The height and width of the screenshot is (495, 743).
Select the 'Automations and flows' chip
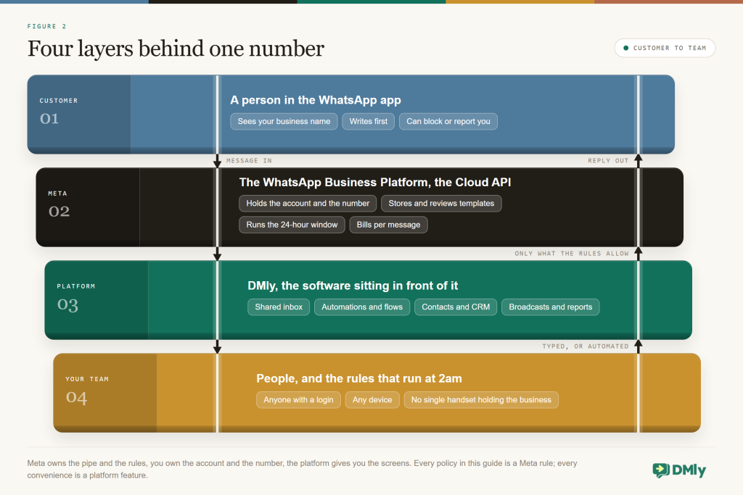(362, 307)
